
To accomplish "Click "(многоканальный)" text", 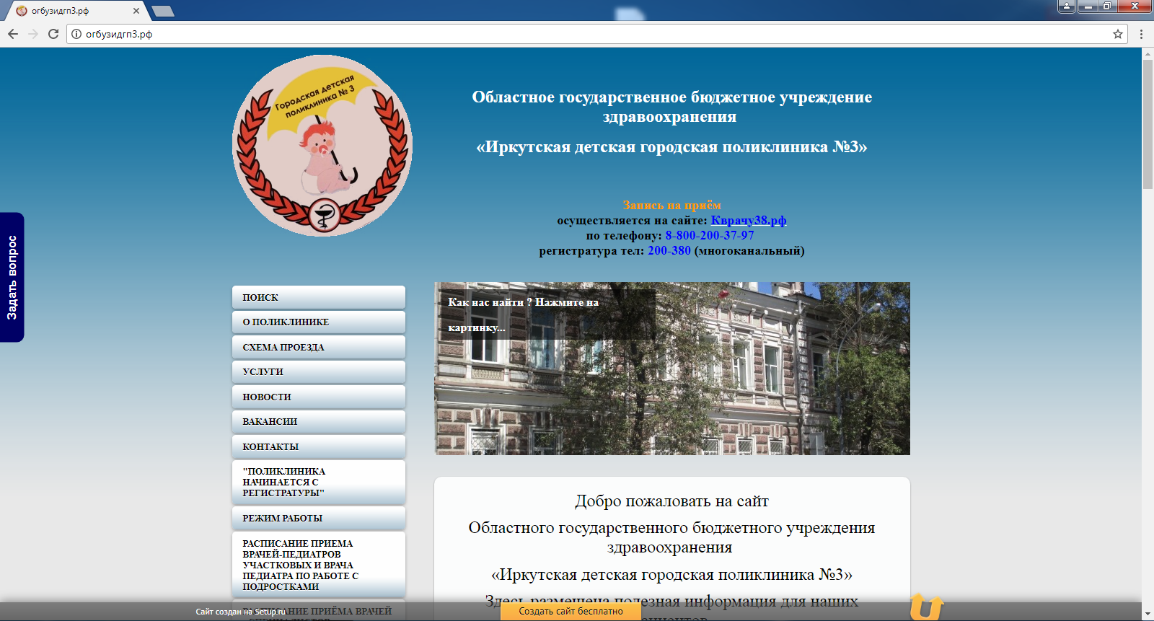I will pos(749,250).
